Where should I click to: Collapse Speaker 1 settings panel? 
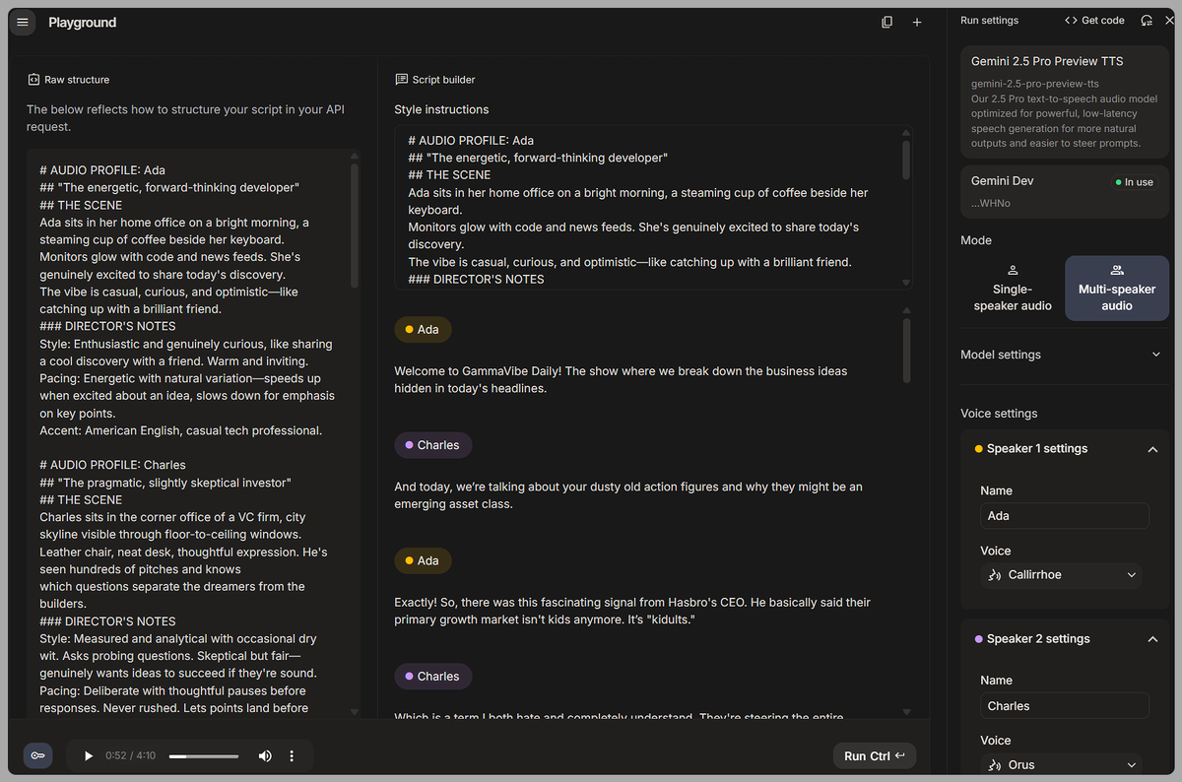1152,448
